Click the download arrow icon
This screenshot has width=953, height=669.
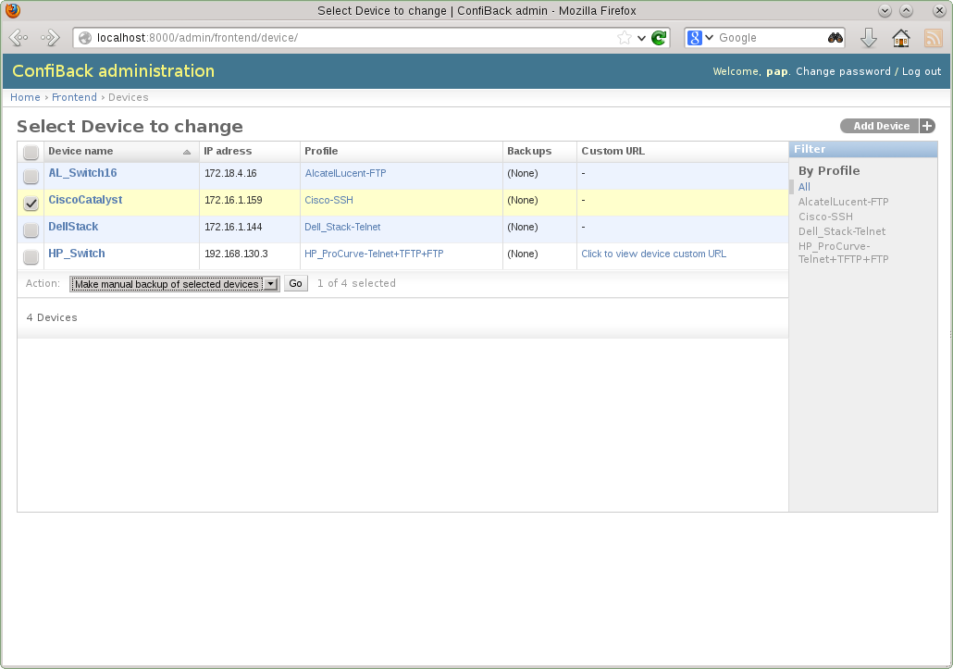[x=868, y=38]
